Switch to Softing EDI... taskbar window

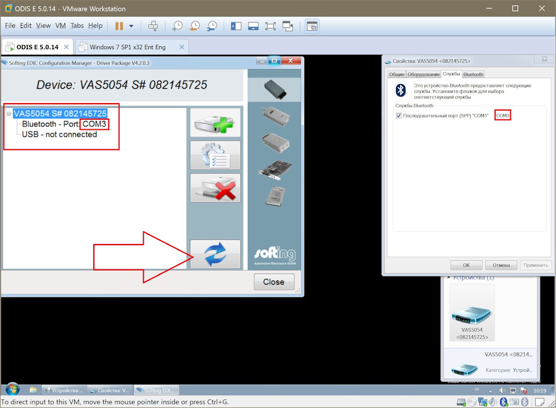(156, 390)
